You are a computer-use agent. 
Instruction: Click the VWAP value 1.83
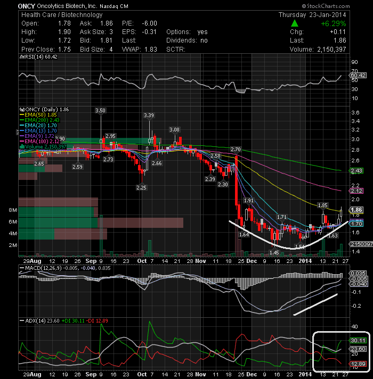[x=151, y=50]
